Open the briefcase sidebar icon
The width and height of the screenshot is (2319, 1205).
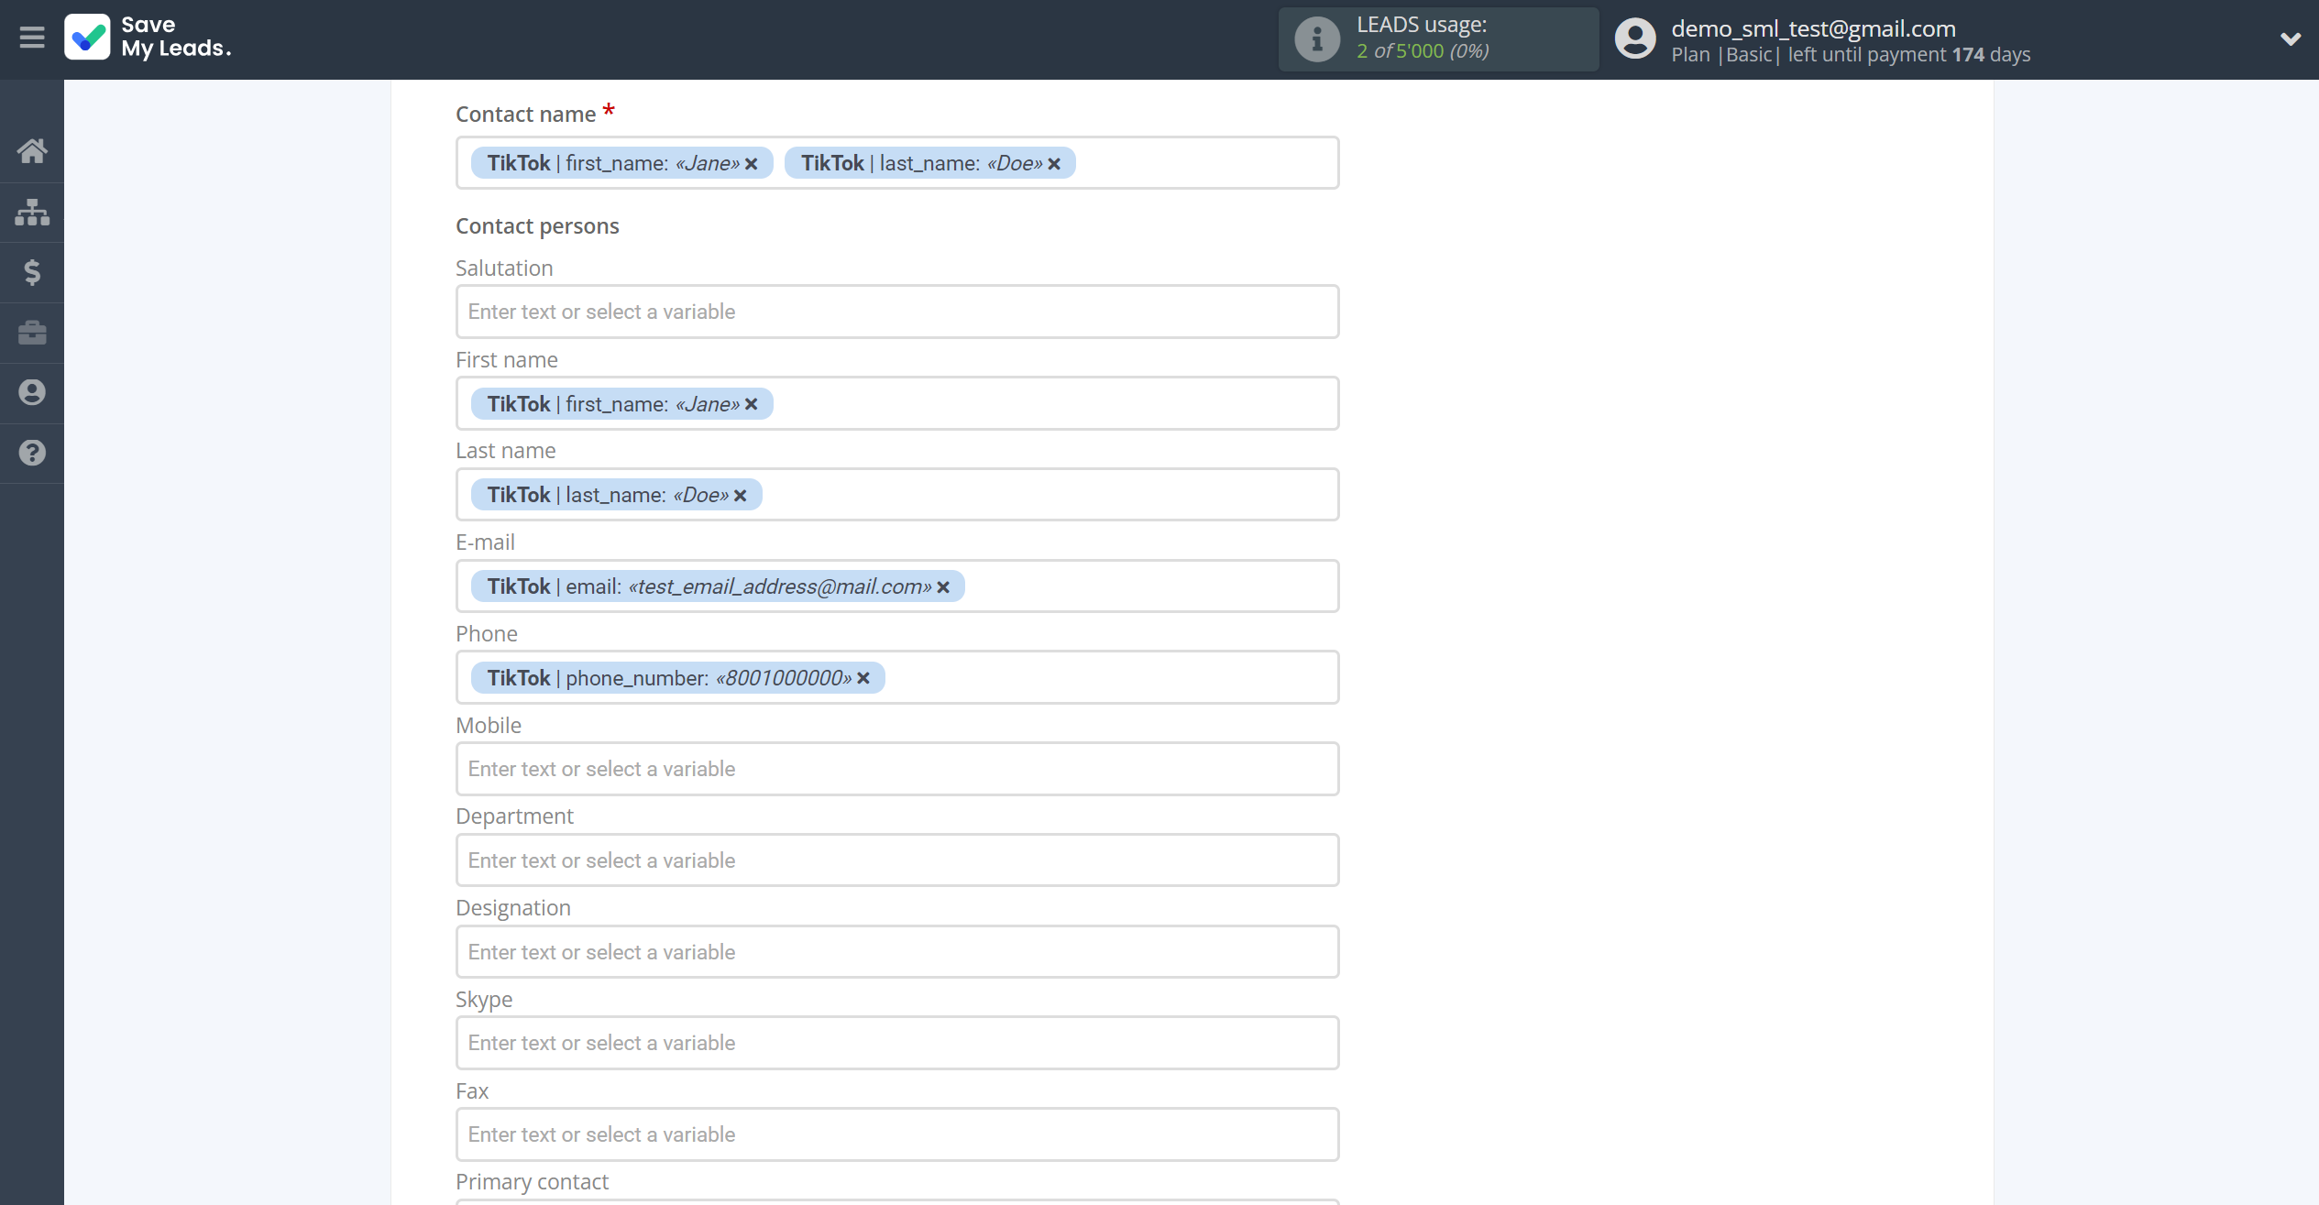point(32,333)
